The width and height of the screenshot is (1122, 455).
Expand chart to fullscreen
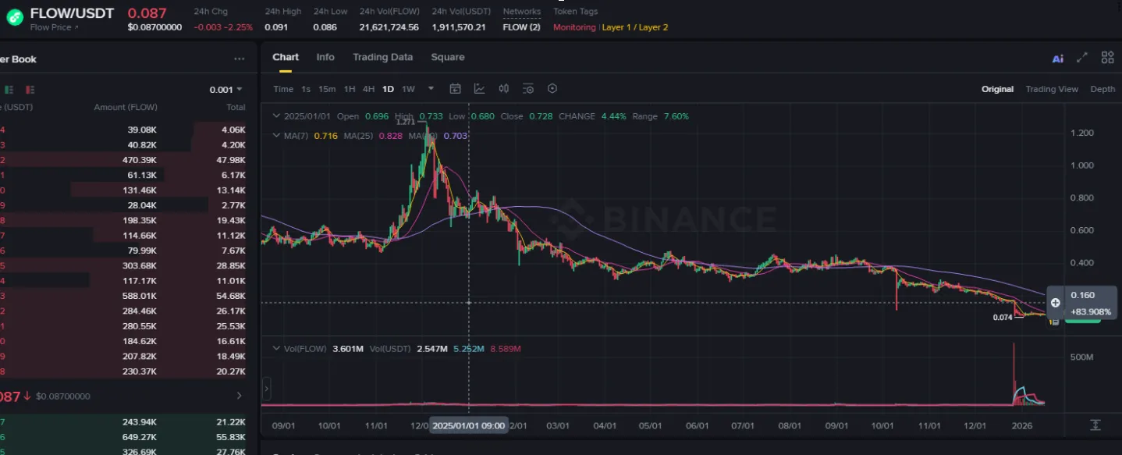1082,58
